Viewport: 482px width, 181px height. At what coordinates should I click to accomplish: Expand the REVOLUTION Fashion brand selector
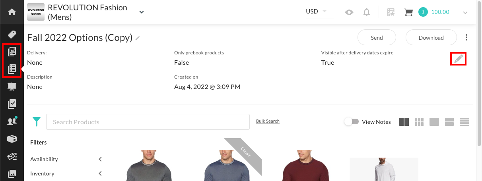tap(141, 12)
